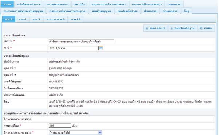The image size is (219, 135).
Task: Open the พิมพ์ใบอนุญาต tab
Action: click(101, 11)
